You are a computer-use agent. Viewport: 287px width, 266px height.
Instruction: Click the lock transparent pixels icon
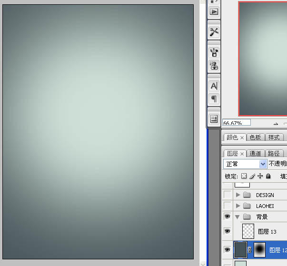pyautogui.click(x=244, y=176)
